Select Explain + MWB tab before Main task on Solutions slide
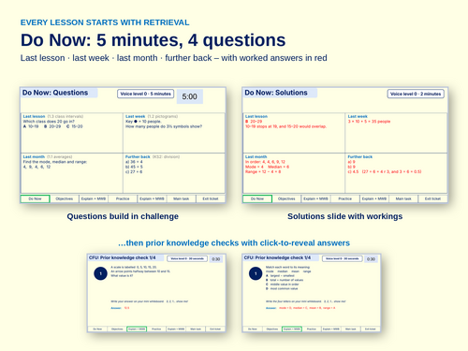The image size is (468, 351). click(x=374, y=198)
